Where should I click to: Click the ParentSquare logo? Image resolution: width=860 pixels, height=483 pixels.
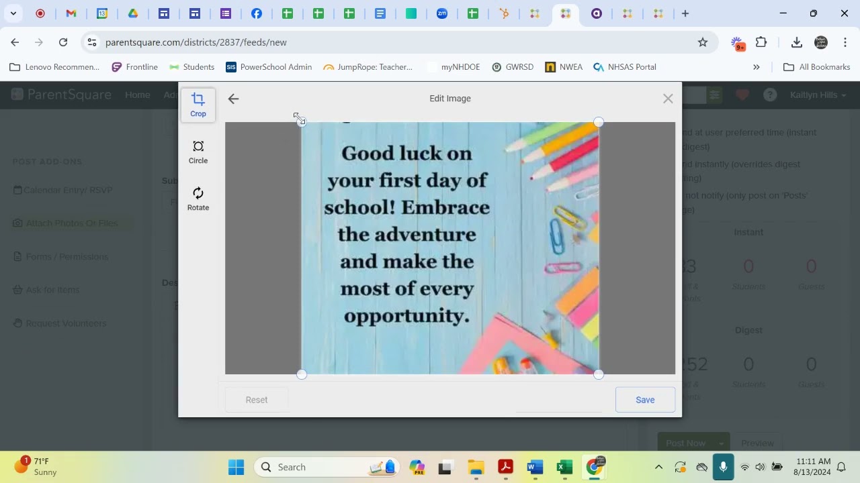tap(61, 95)
